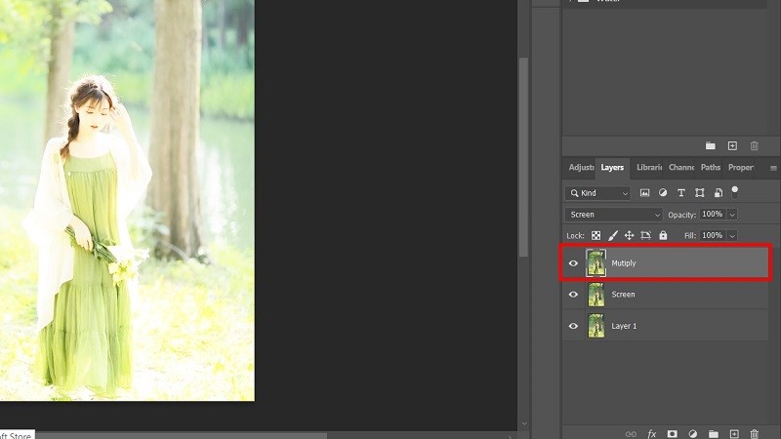This screenshot has width=781, height=439.
Task: Filter layers by shape layer icon
Action: (x=700, y=192)
